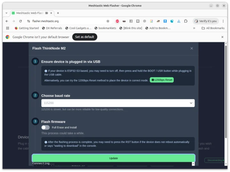Open site information icon in address bar
Viewport: 230px width, 172px height.
point(29,21)
